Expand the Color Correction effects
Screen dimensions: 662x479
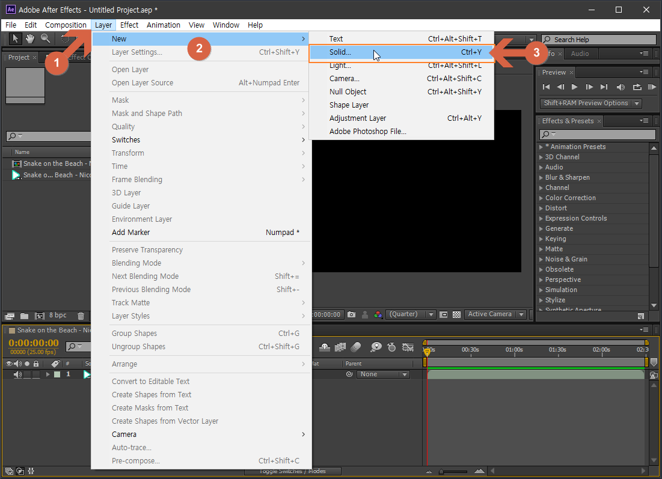541,198
